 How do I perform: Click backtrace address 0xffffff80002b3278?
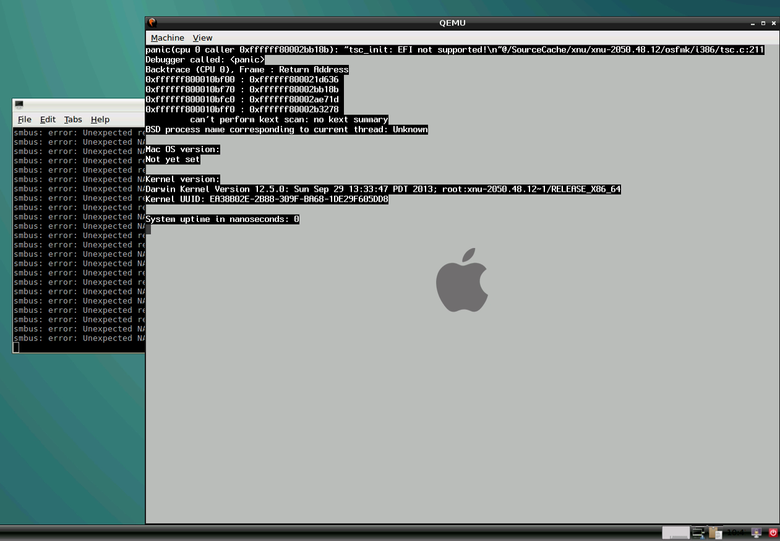294,109
